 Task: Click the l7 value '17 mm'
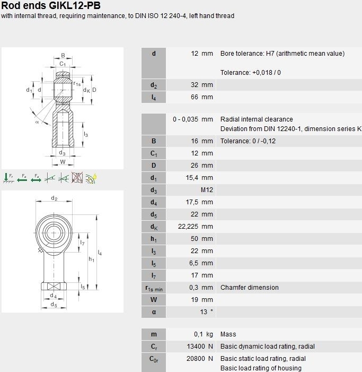tap(202, 275)
